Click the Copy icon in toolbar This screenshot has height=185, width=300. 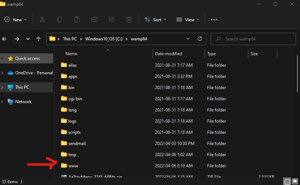pyautogui.click(x=60, y=20)
